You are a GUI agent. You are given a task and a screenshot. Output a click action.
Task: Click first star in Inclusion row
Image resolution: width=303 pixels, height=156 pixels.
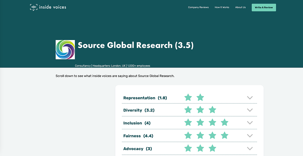tap(188, 122)
